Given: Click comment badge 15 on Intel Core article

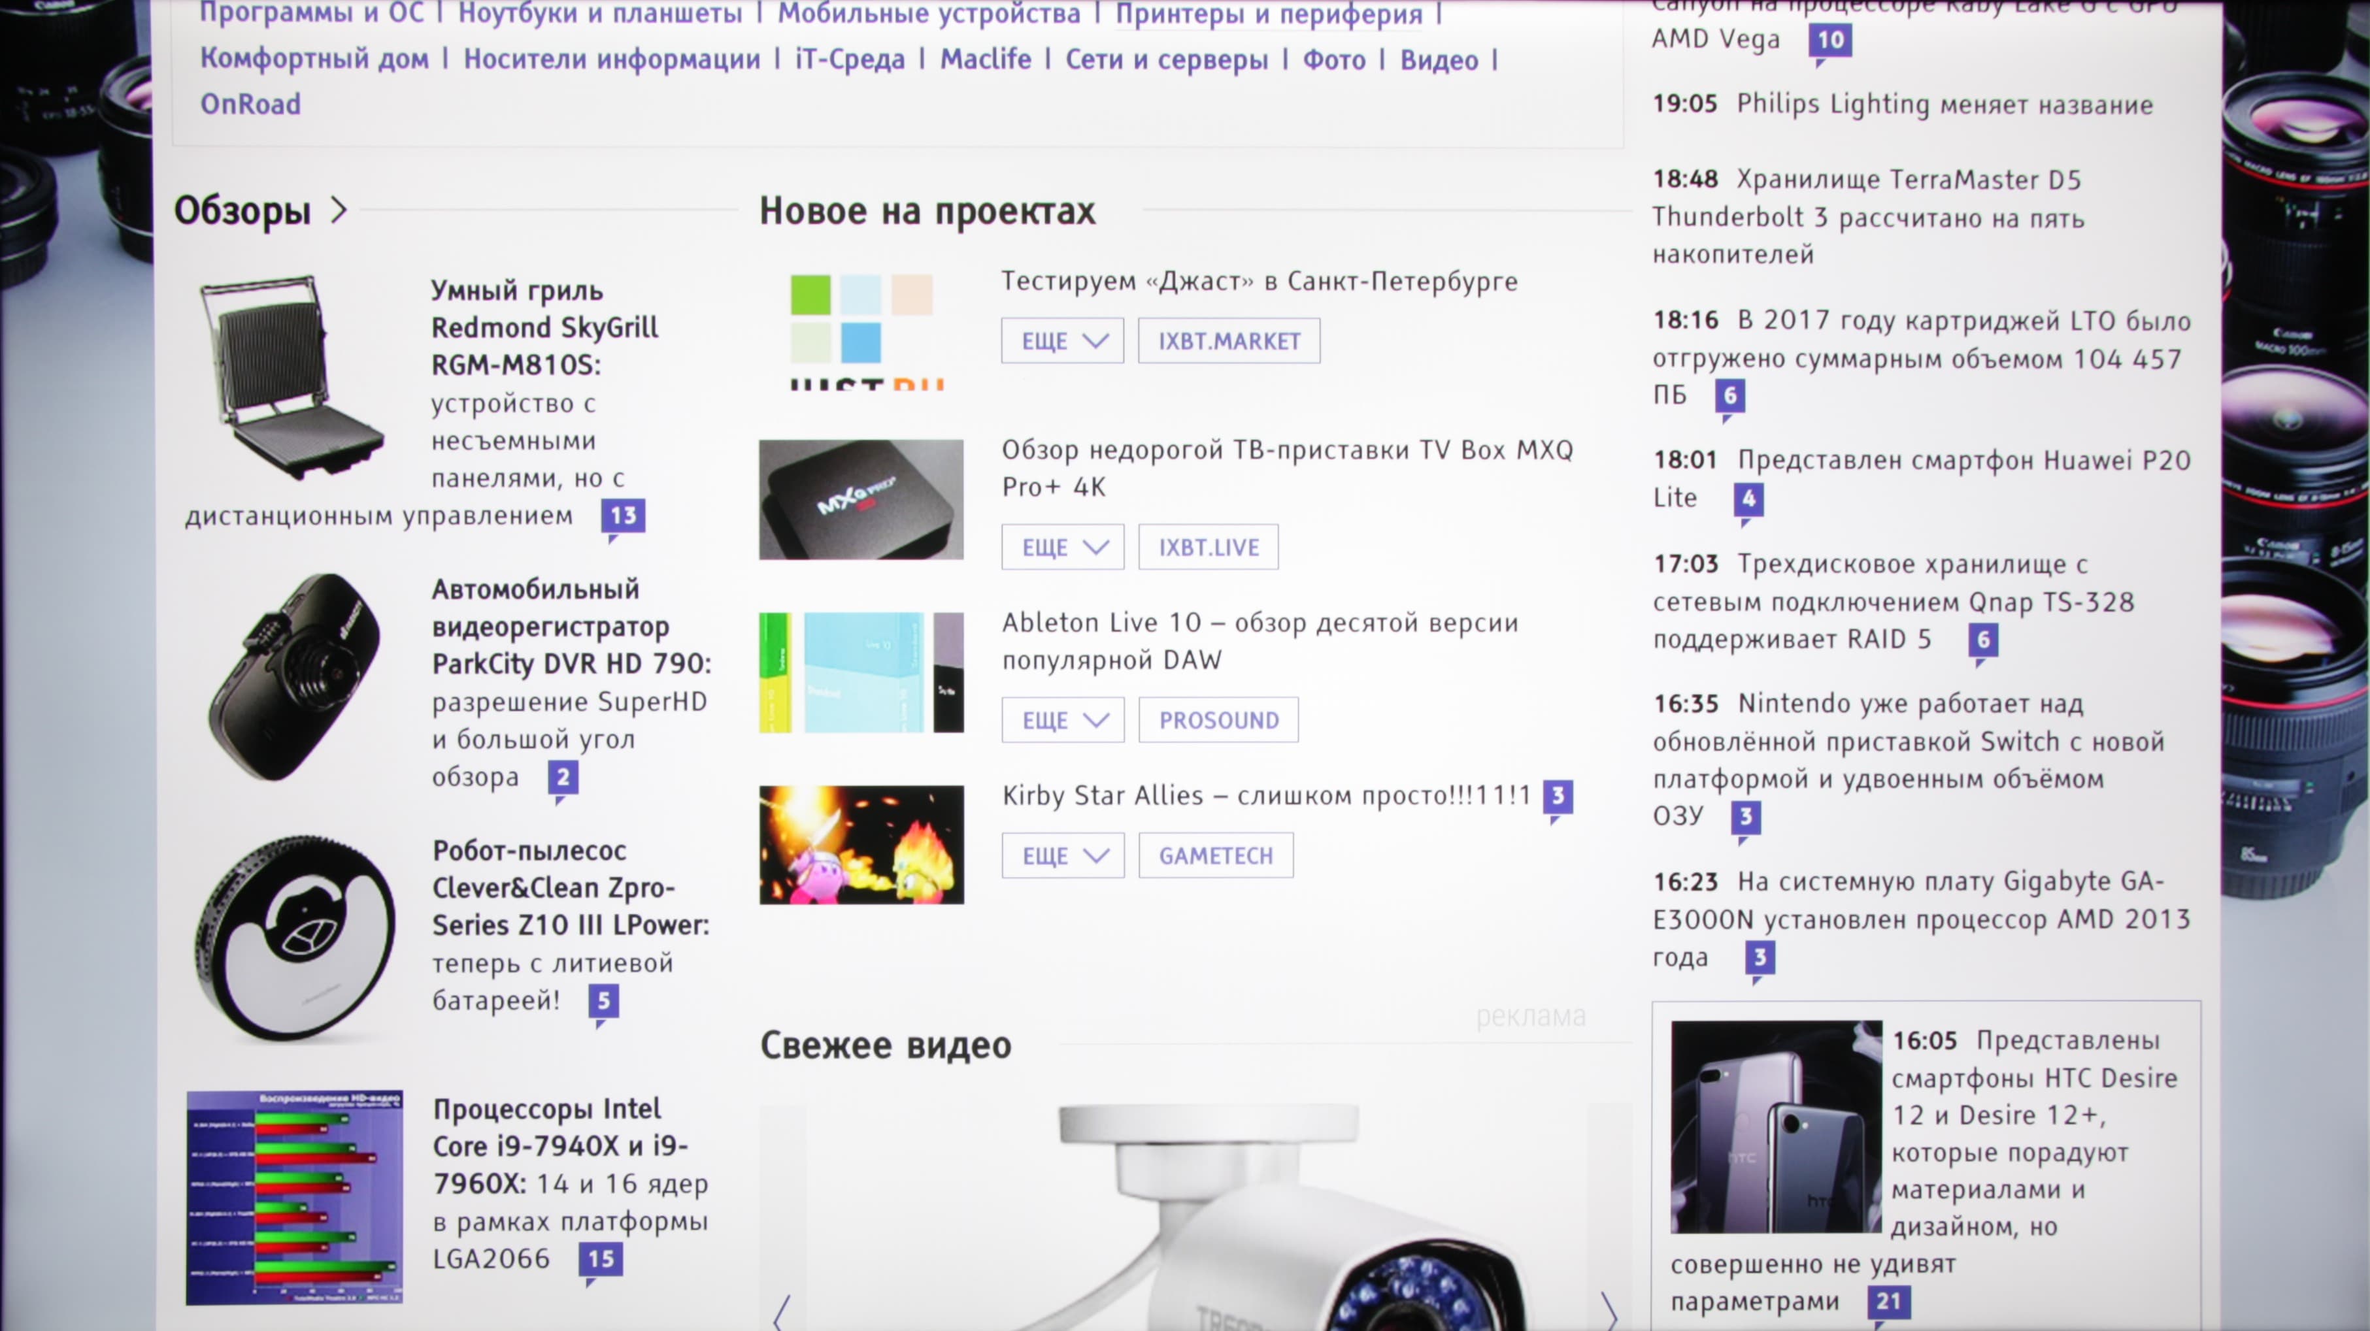Looking at the screenshot, I should [600, 1258].
